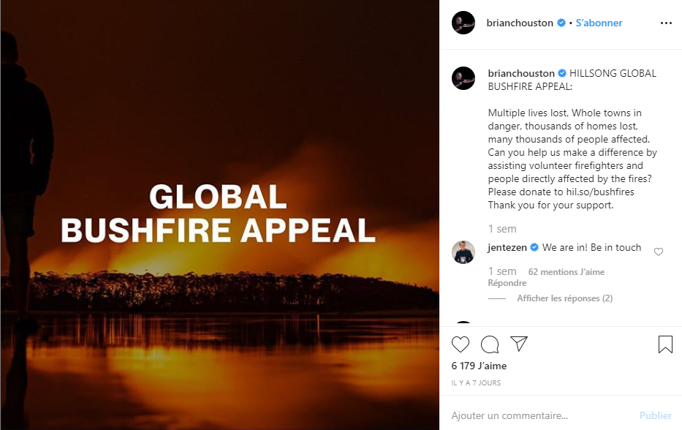The width and height of the screenshot is (682, 430).
Task: Click the Global Bushfire Appeal post image
Action: (x=219, y=215)
